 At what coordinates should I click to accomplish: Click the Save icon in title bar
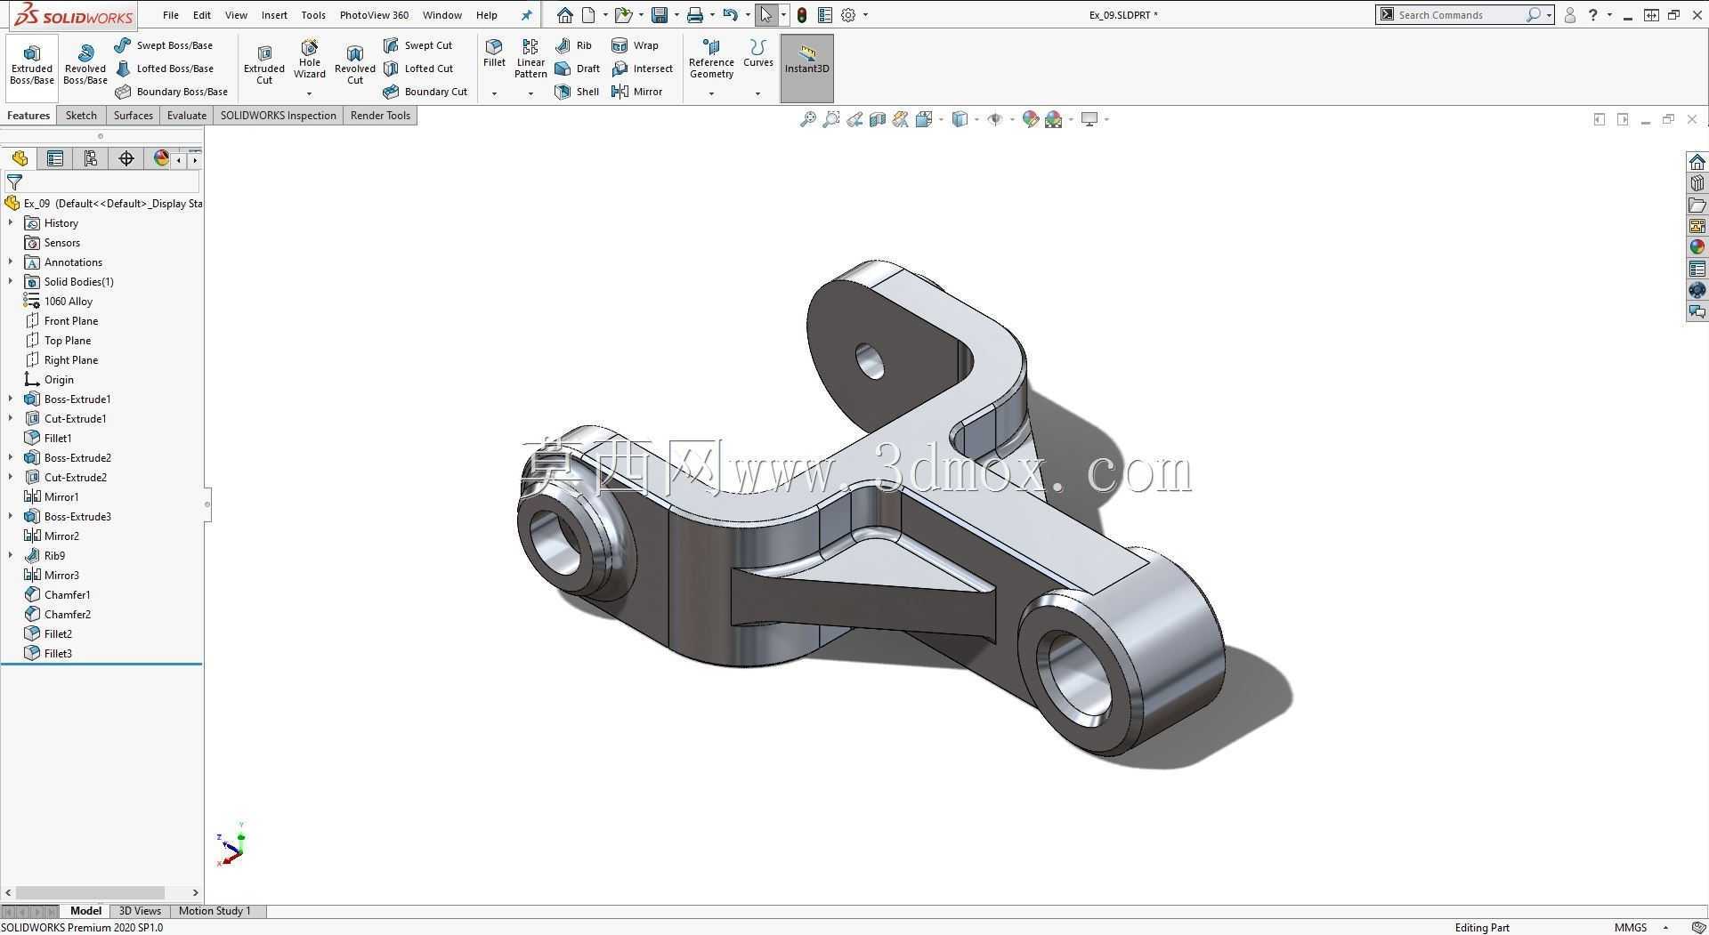click(x=660, y=15)
